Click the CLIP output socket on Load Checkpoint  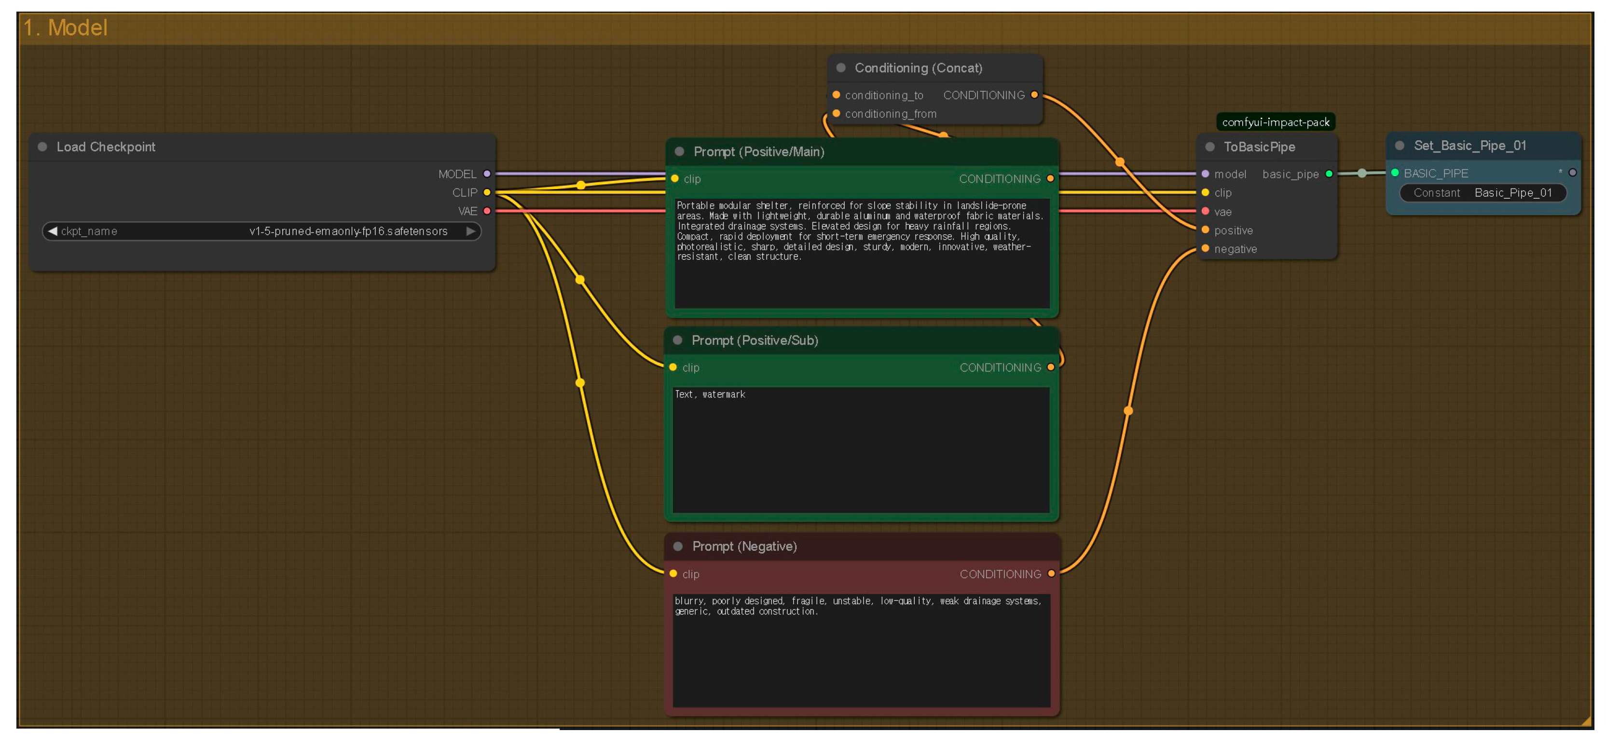pos(487,193)
